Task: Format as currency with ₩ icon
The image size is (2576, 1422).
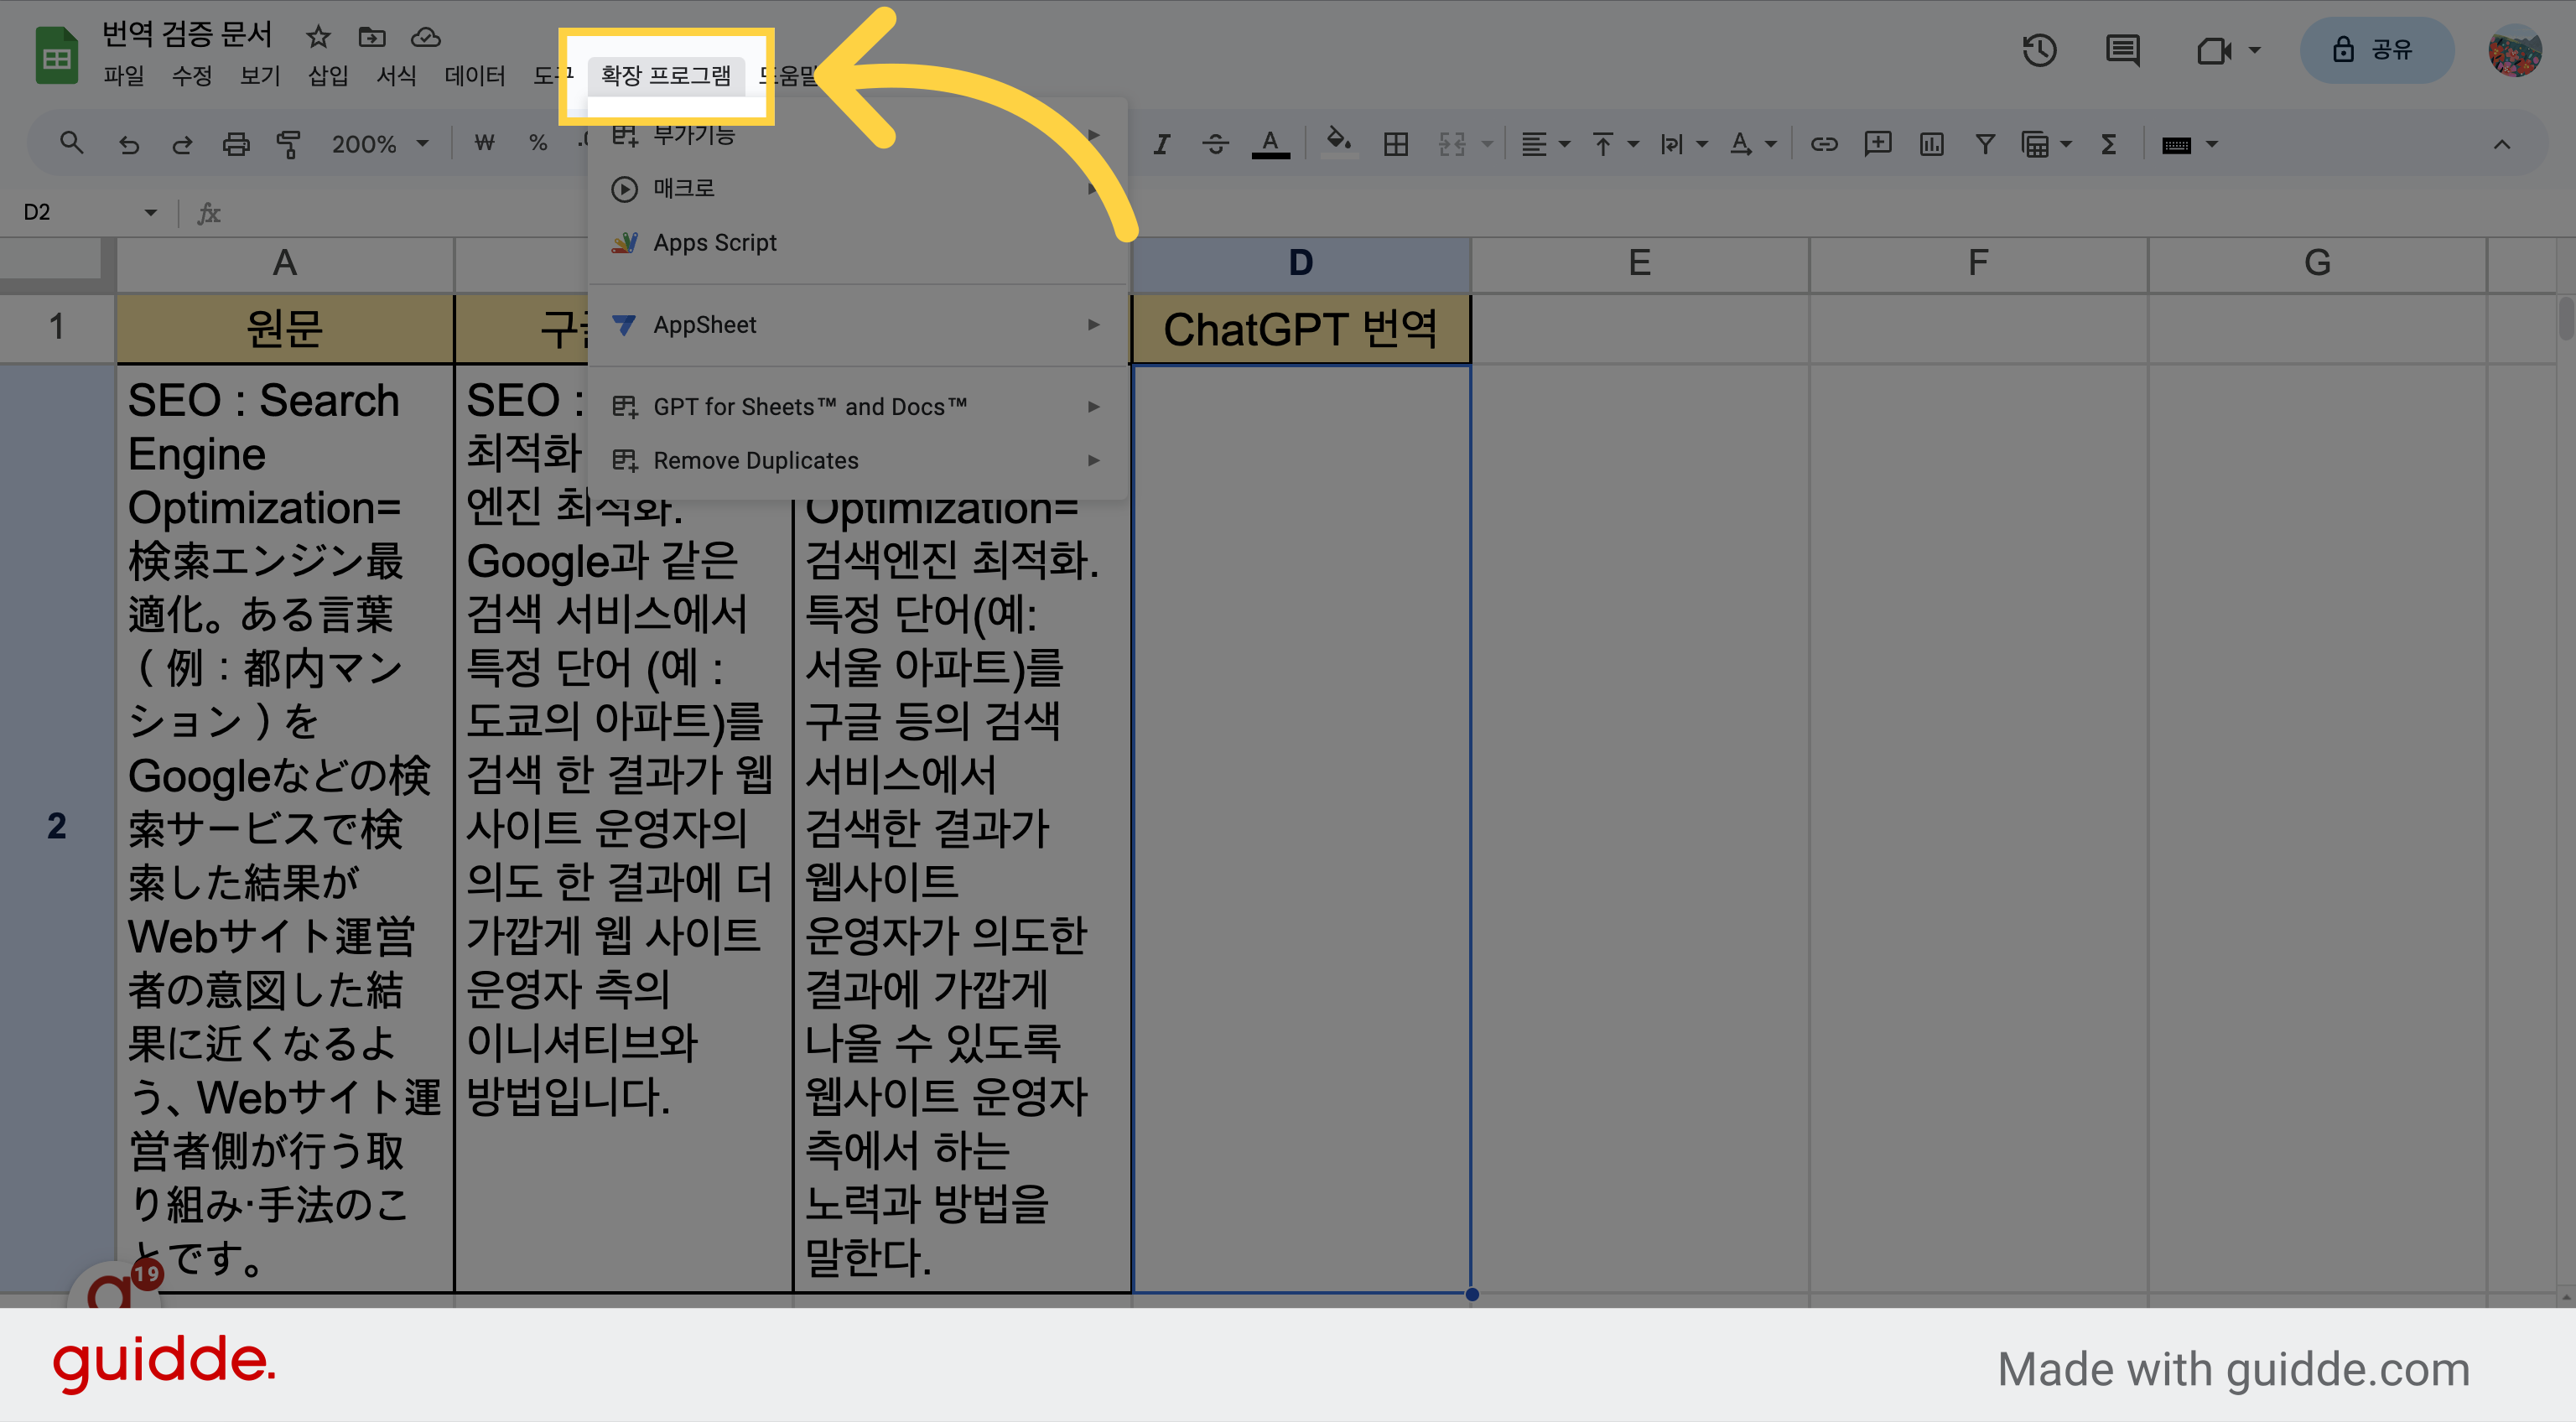Action: pyautogui.click(x=485, y=144)
